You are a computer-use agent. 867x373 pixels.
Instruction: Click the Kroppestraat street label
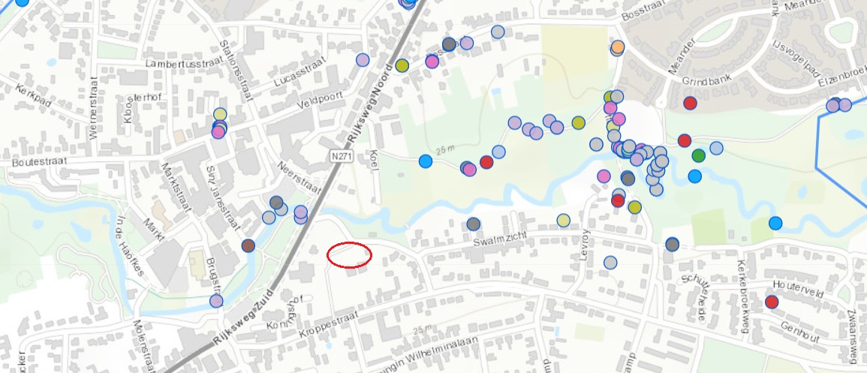click(329, 323)
